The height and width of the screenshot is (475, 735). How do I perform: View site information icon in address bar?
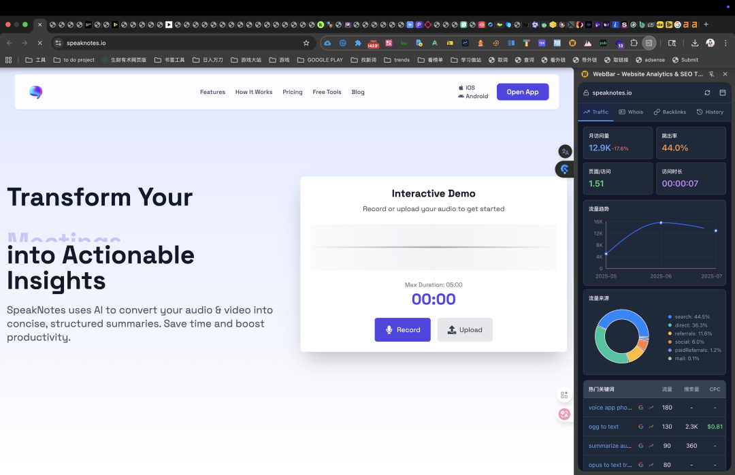point(58,43)
